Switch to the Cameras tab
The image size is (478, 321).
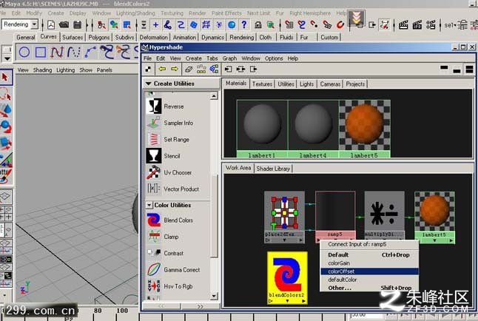pos(330,84)
